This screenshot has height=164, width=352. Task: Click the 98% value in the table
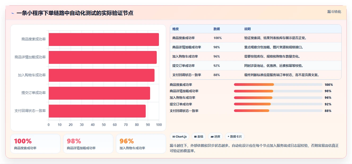[x=217, y=47]
